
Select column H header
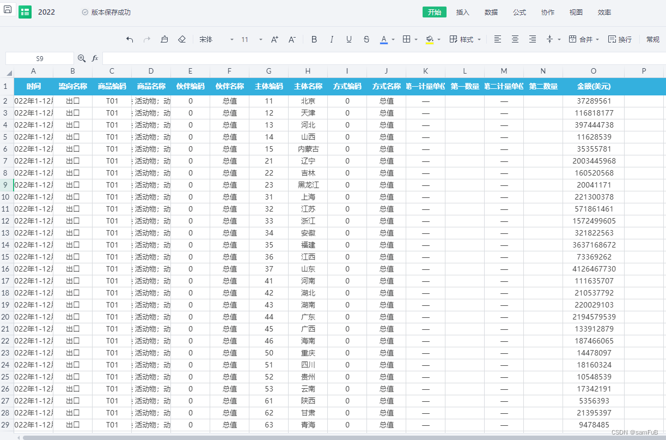[308, 71]
